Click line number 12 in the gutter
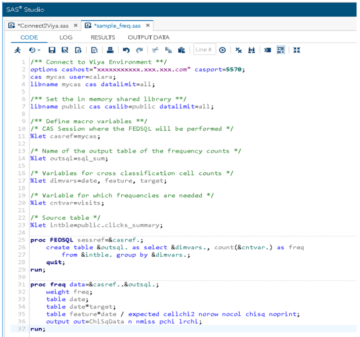This screenshot has height=337, width=360. click(22, 144)
